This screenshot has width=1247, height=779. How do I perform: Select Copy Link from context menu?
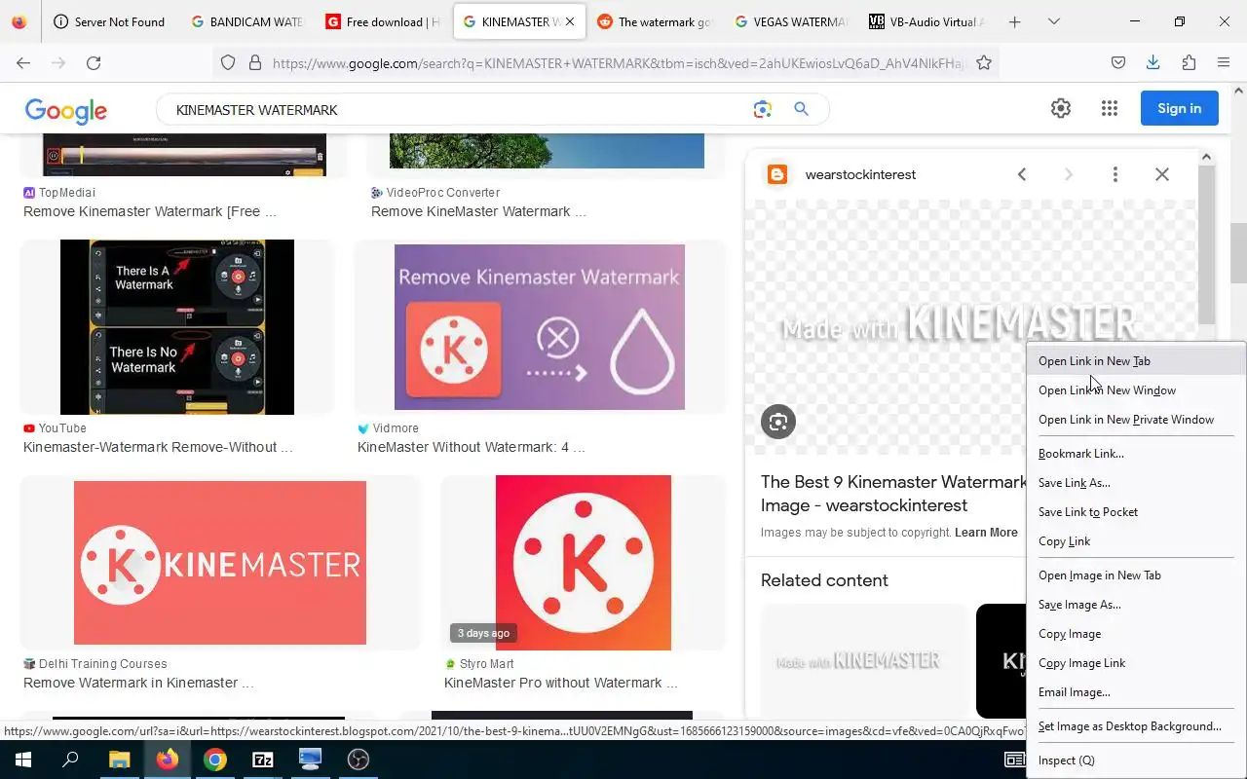[1136, 541]
